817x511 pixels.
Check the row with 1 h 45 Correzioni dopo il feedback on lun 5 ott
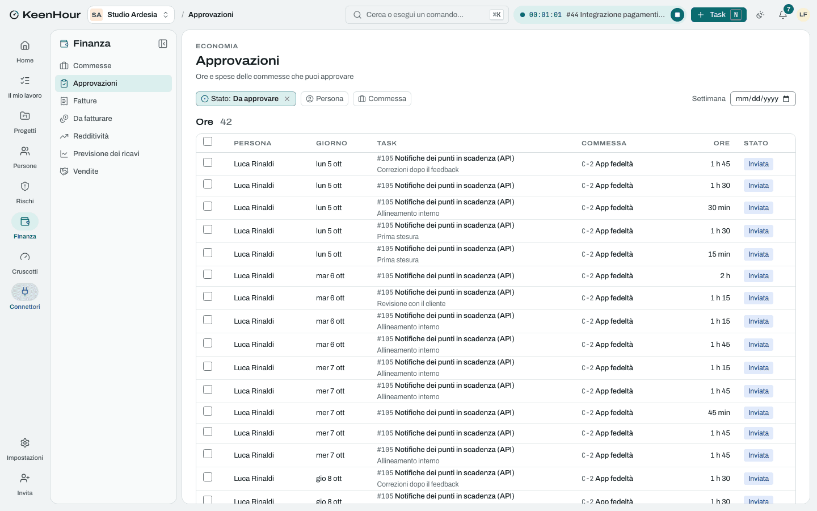[208, 162]
